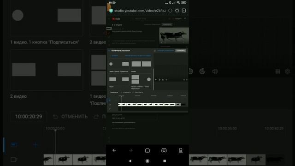Click Сохранить in the Конечные заставки dialog
The image size is (295, 166).
(x=181, y=51)
